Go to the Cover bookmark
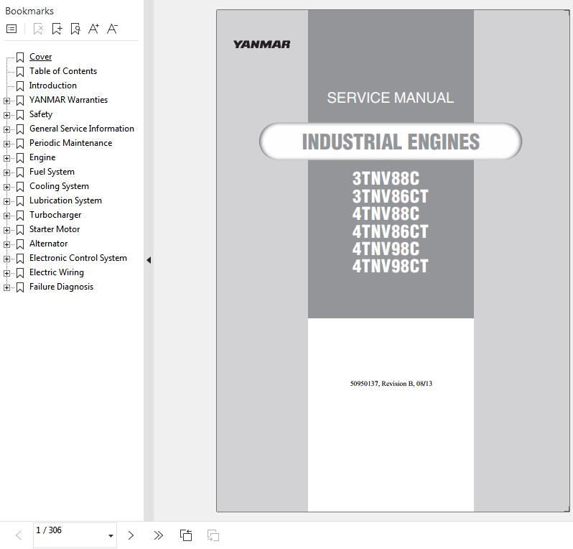The height and width of the screenshot is (549, 573). coord(40,57)
